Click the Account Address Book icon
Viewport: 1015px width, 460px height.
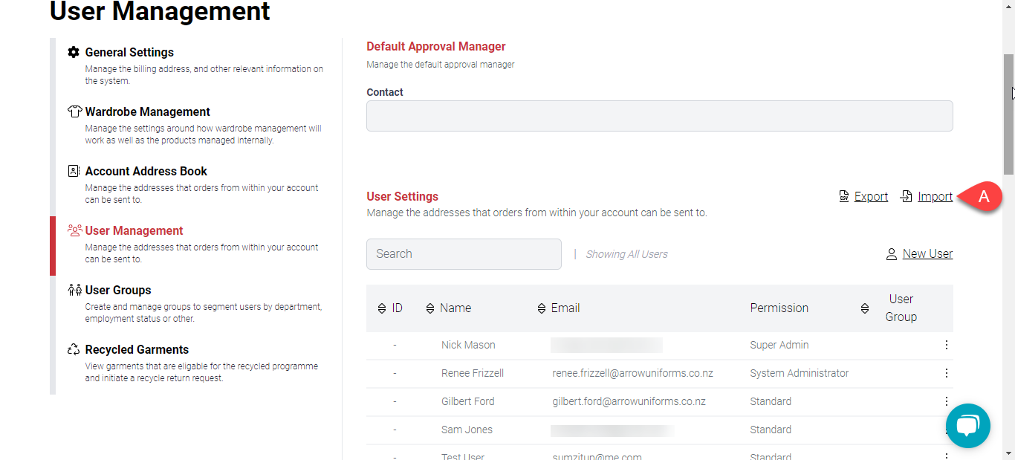pyautogui.click(x=74, y=171)
